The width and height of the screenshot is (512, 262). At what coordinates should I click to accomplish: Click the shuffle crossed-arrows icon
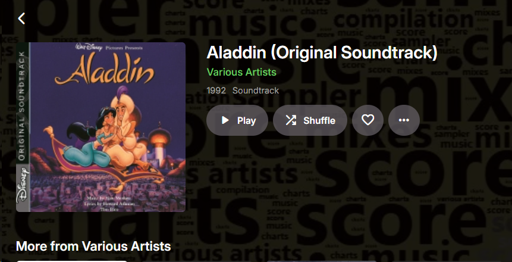pyautogui.click(x=291, y=120)
